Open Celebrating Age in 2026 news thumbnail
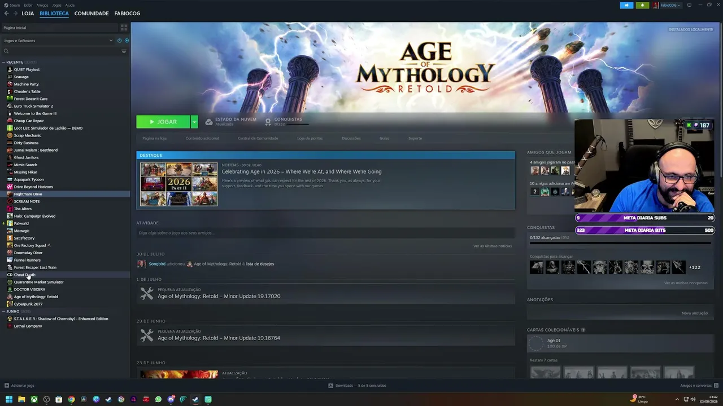The width and height of the screenshot is (723, 406). 178,184
